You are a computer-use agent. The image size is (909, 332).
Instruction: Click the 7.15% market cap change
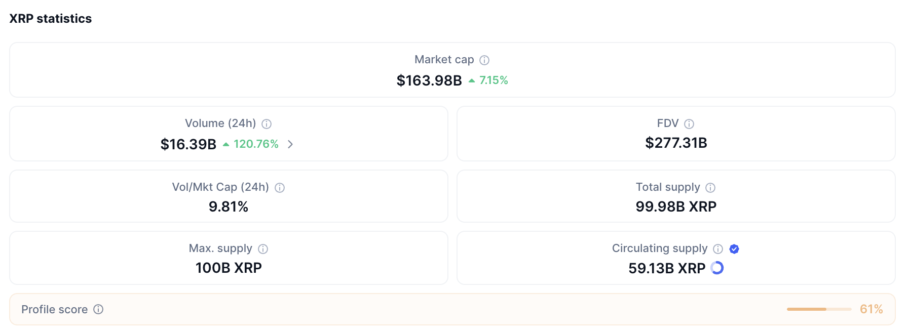coord(493,80)
